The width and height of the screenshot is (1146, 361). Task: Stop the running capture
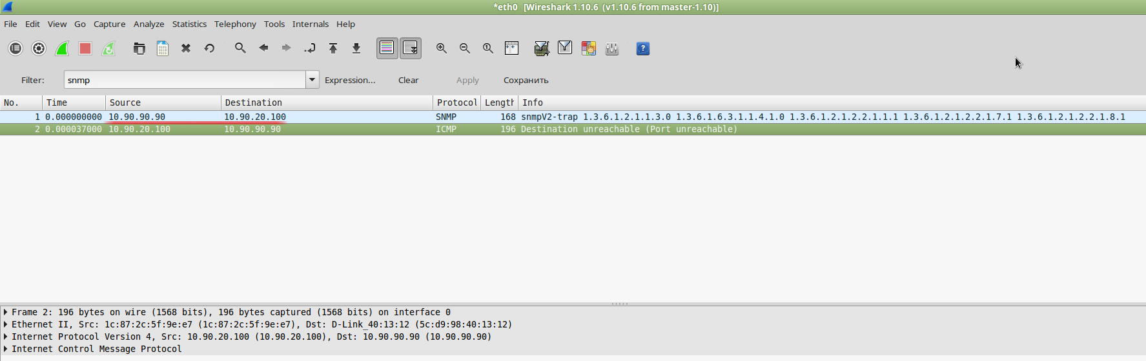85,48
